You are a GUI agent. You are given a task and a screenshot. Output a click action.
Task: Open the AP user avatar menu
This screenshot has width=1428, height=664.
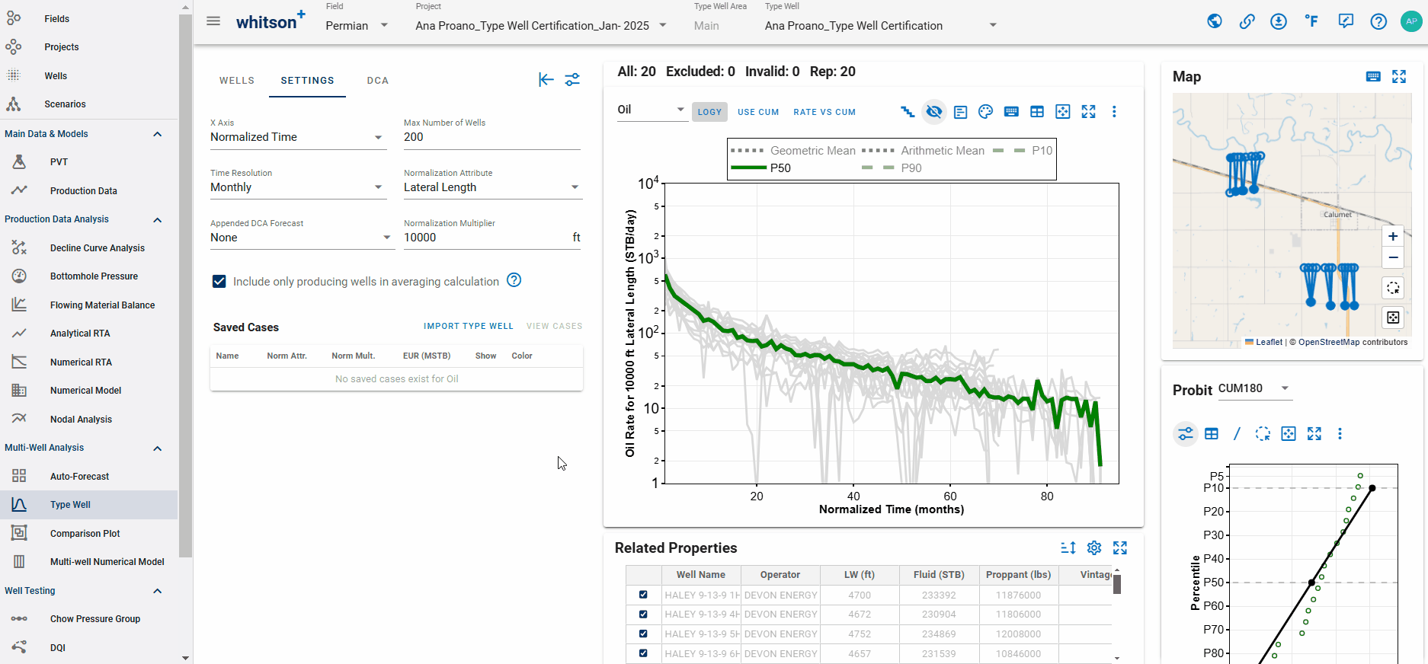point(1411,21)
